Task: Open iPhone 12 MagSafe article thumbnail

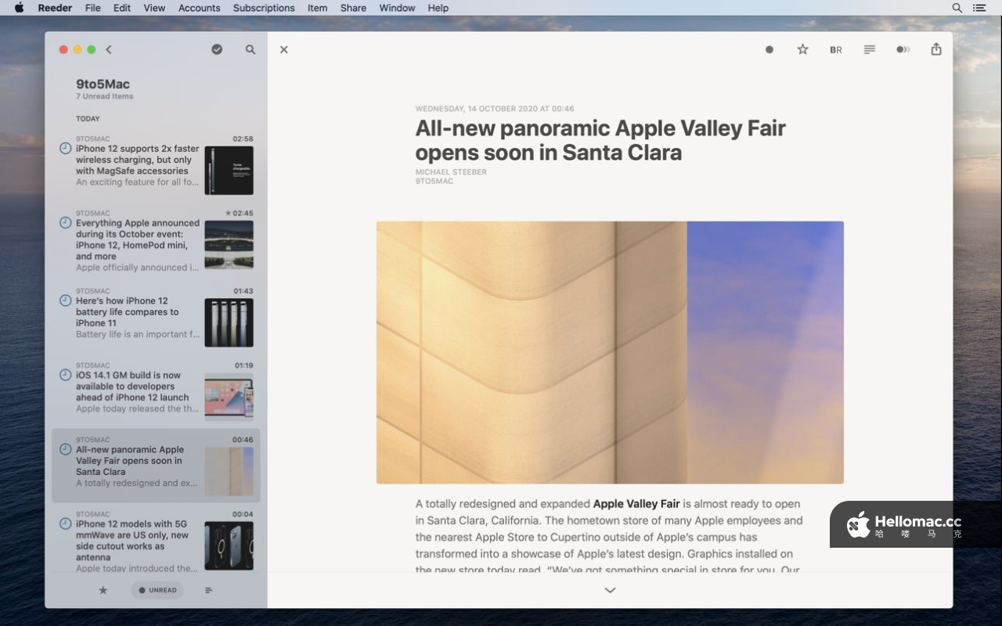Action: pos(229,171)
